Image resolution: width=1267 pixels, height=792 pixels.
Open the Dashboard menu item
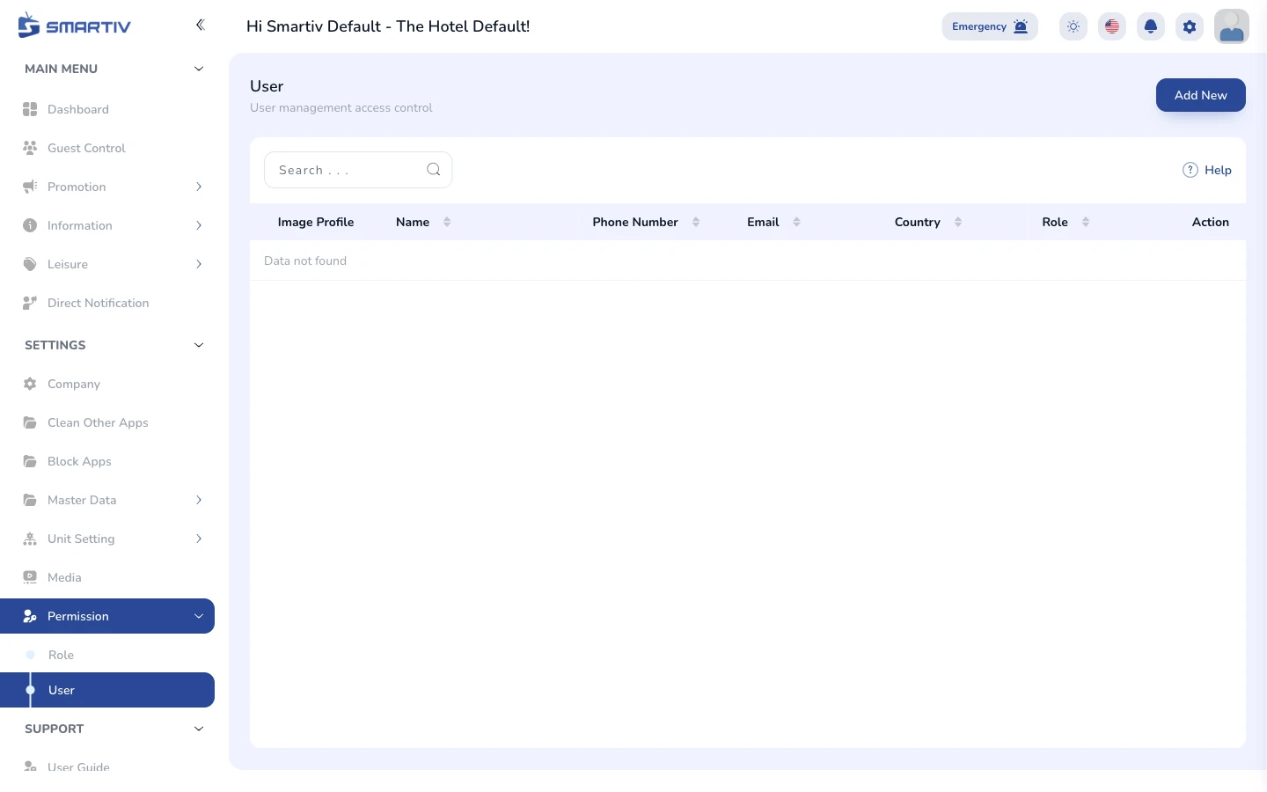click(x=107, y=109)
